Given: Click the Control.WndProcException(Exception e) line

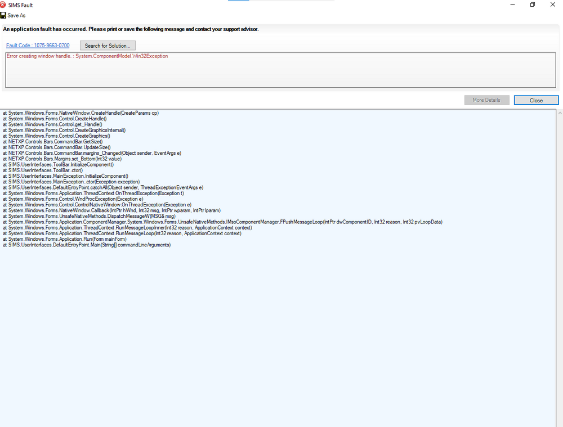Looking at the screenshot, I should 73,199.
